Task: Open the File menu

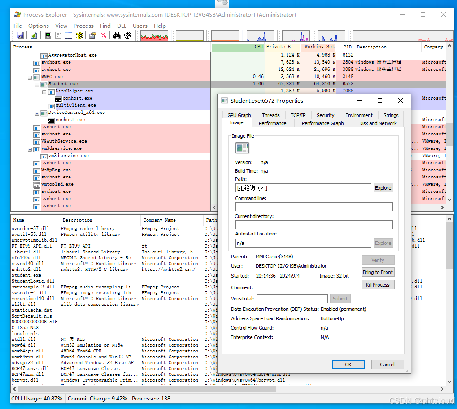Action: point(18,26)
